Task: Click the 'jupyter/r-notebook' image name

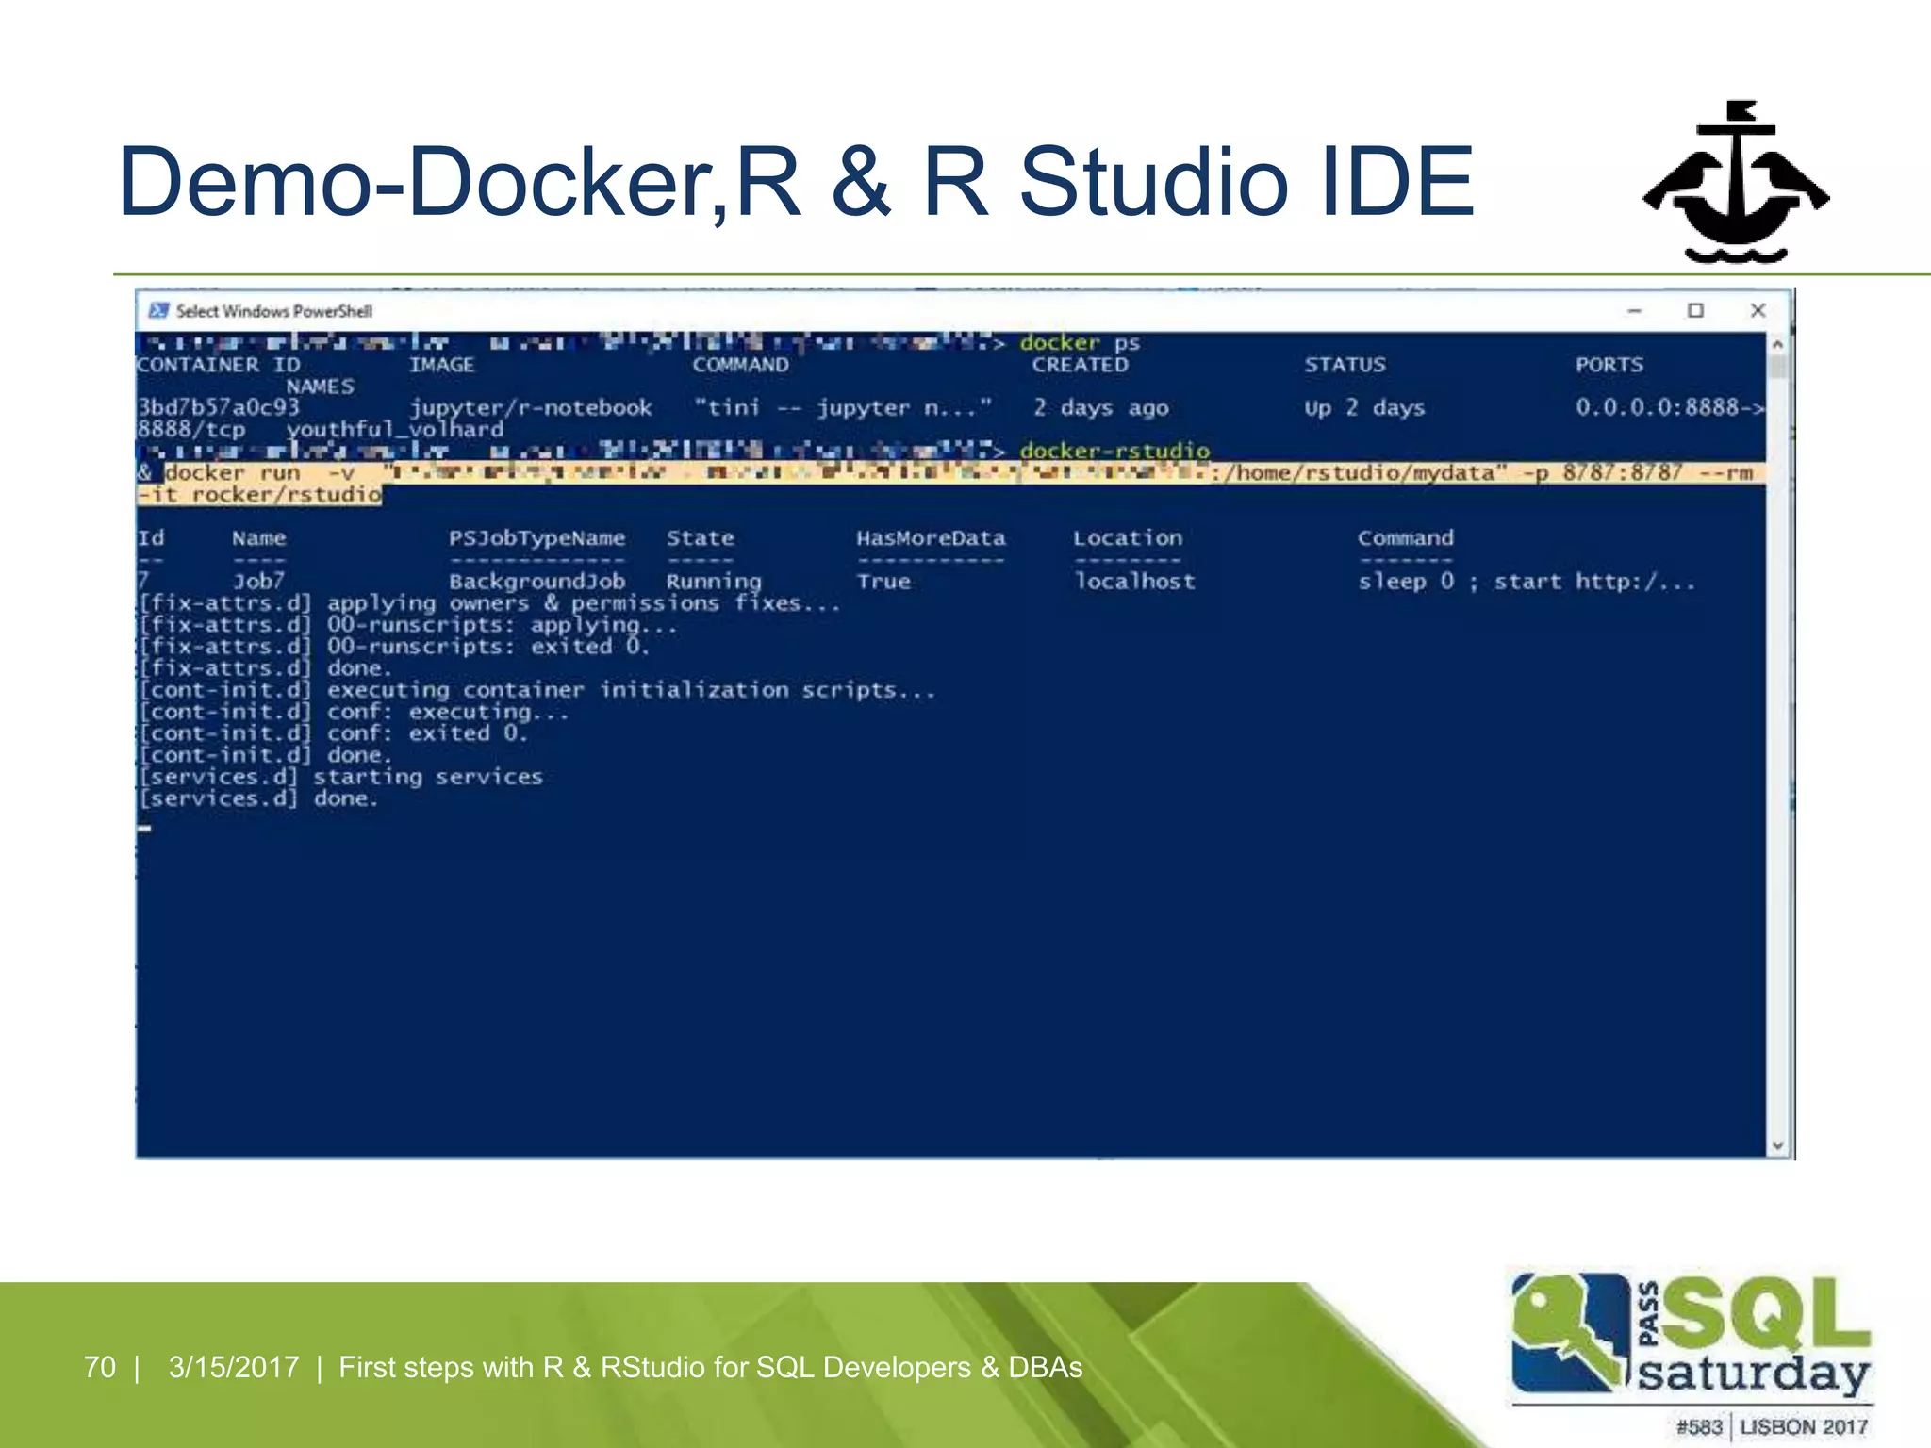Action: (530, 408)
